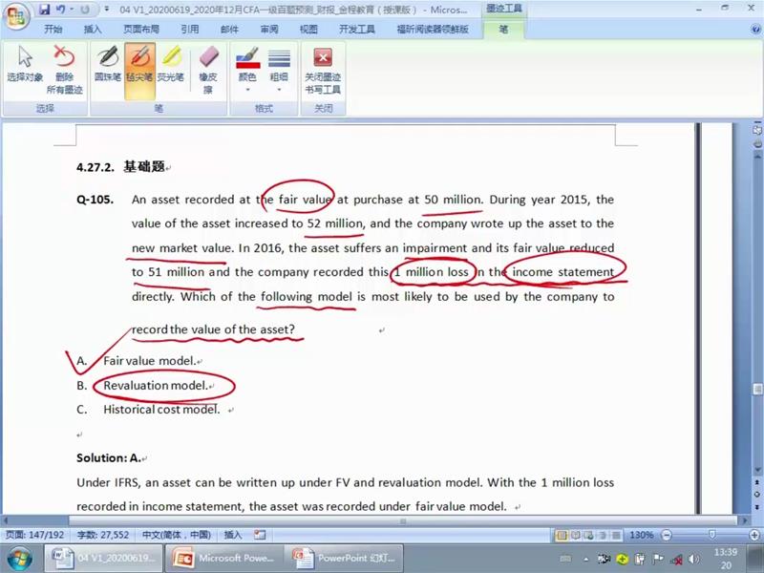Click the 中文(简体，中国) language indicator
Image resolution: width=764 pixels, height=573 pixels.
pos(177,535)
